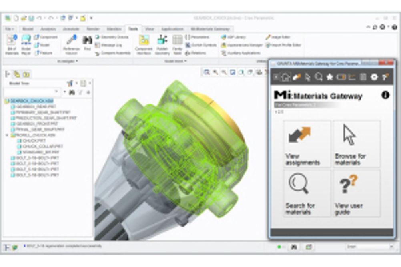
Task: Launch the Model Player
Action: [26, 45]
